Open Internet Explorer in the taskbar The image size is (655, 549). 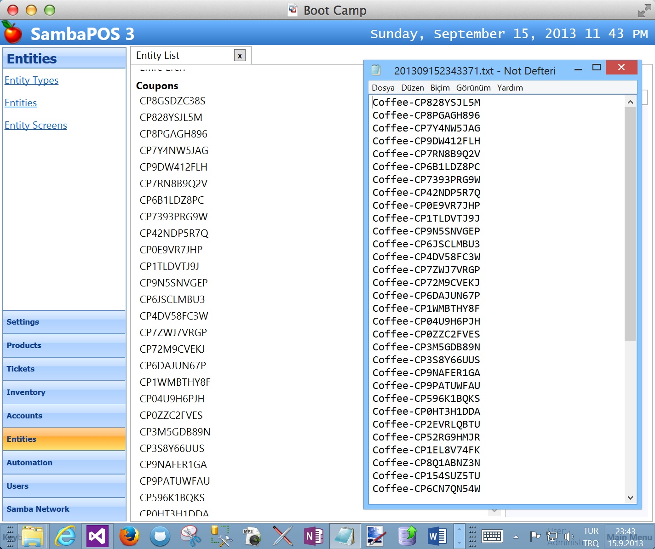click(x=66, y=536)
